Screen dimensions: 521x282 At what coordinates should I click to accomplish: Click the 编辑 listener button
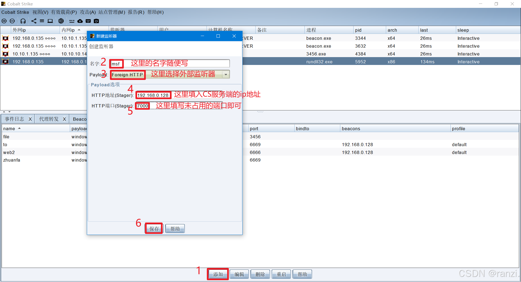pos(239,274)
